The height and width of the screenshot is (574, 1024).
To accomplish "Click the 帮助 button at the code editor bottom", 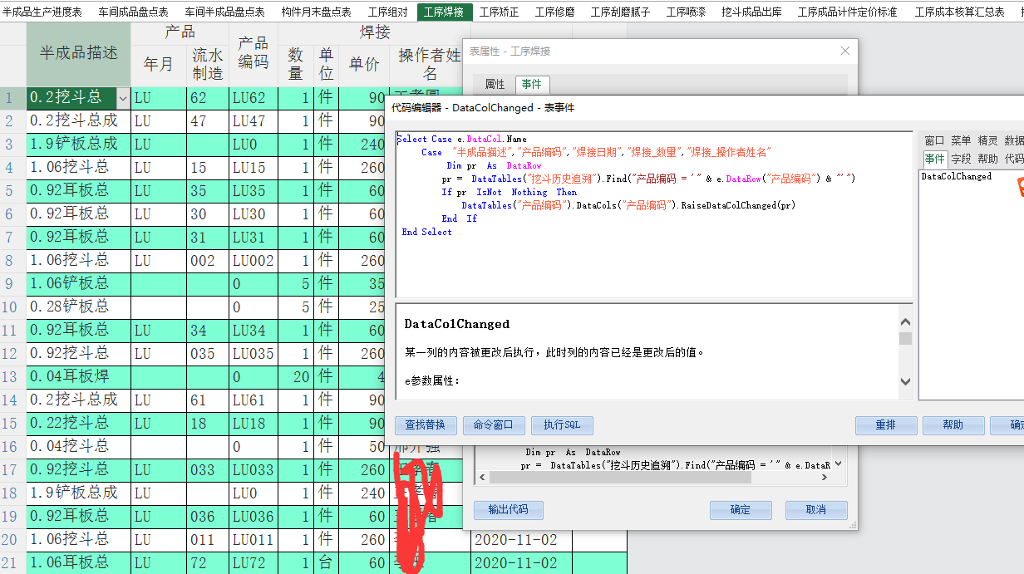I will (x=953, y=425).
